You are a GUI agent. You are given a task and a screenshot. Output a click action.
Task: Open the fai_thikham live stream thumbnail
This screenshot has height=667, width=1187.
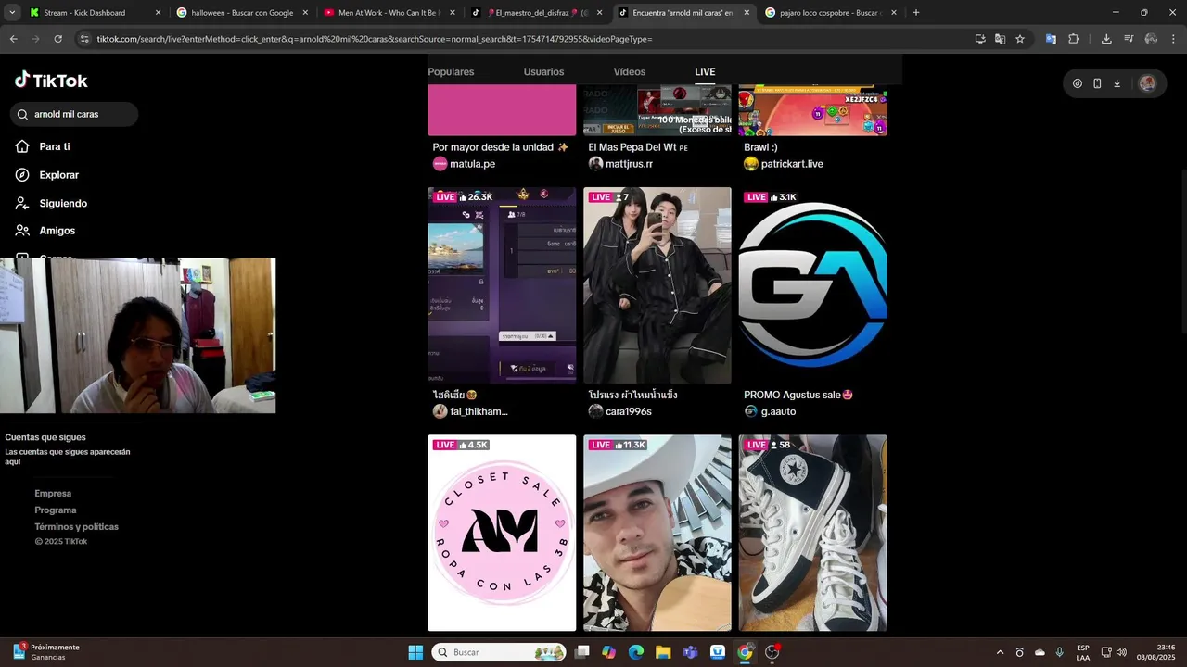[502, 285]
